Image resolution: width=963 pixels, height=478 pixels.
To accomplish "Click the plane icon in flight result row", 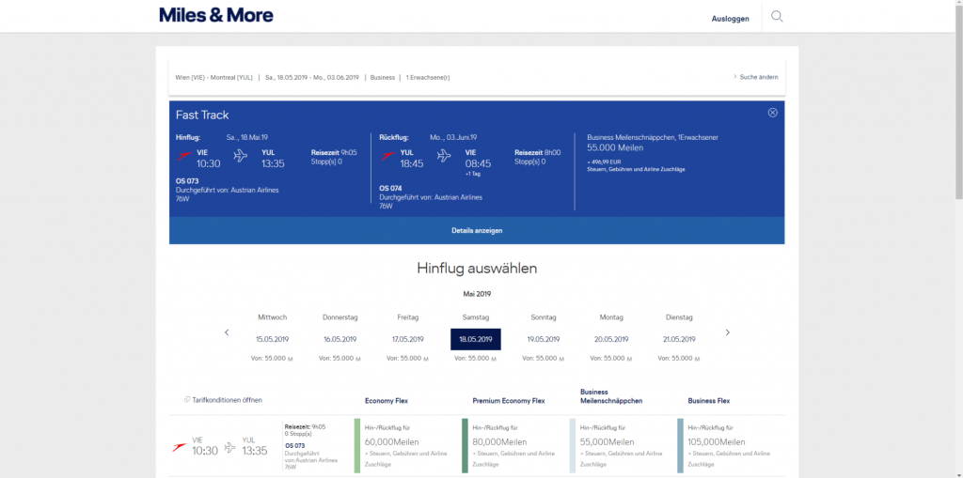I will [229, 447].
